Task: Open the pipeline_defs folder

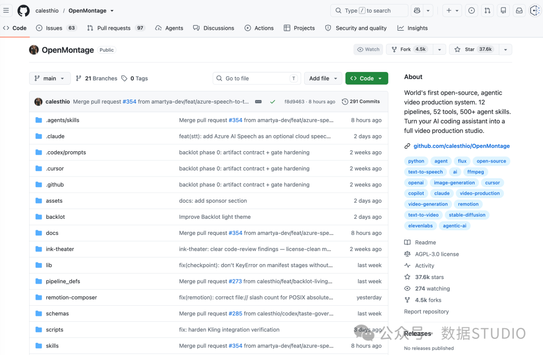Action: [63, 281]
